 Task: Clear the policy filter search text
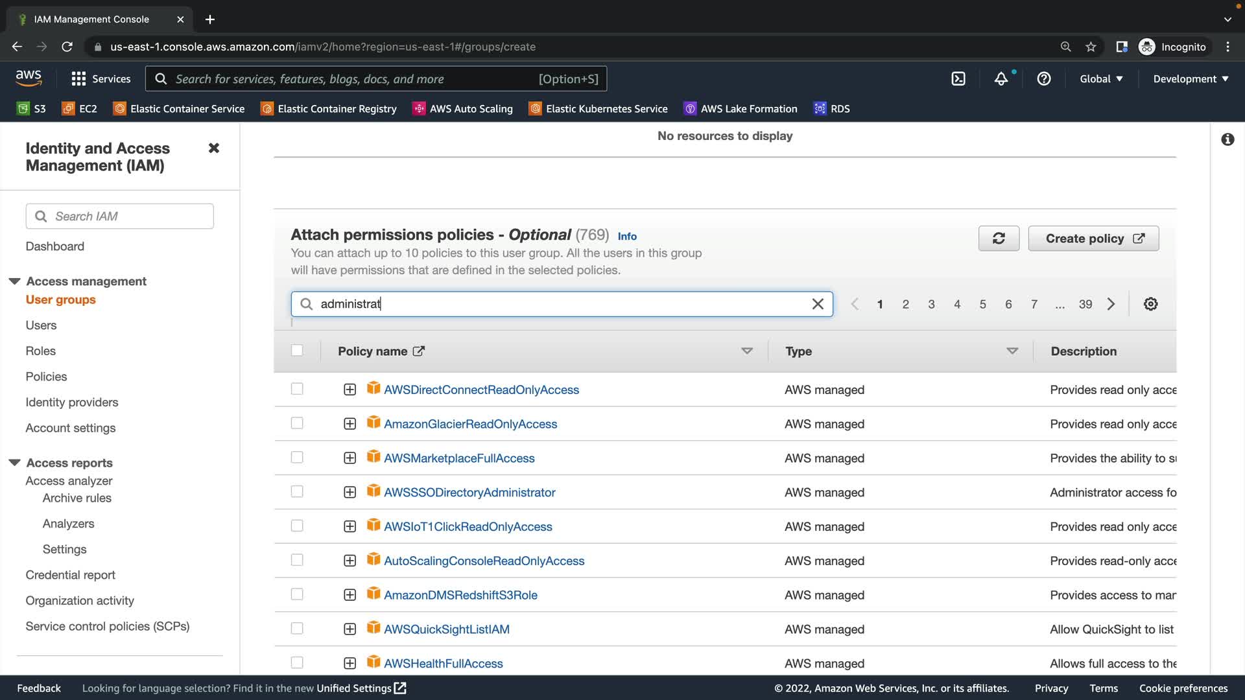[x=818, y=304]
